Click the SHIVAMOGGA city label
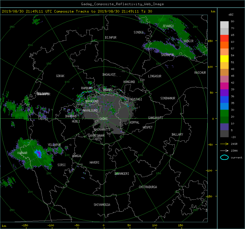 coord(102,204)
